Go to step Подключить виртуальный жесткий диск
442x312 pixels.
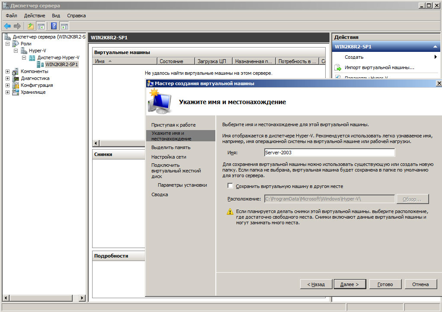pyautogui.click(x=176, y=171)
